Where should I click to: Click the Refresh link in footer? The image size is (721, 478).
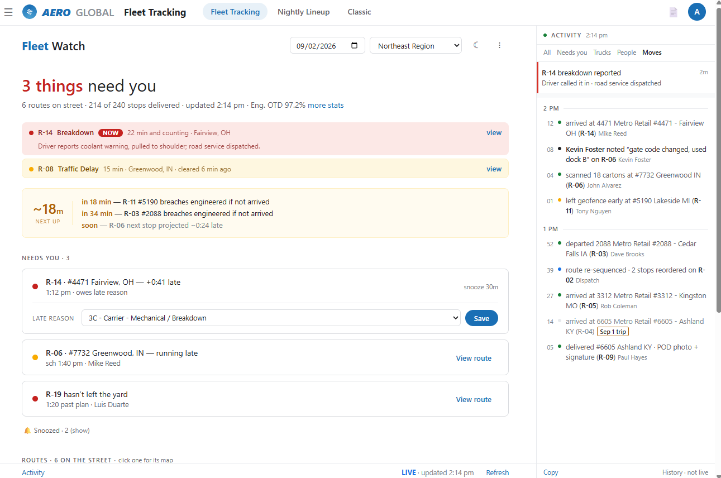[x=497, y=472]
